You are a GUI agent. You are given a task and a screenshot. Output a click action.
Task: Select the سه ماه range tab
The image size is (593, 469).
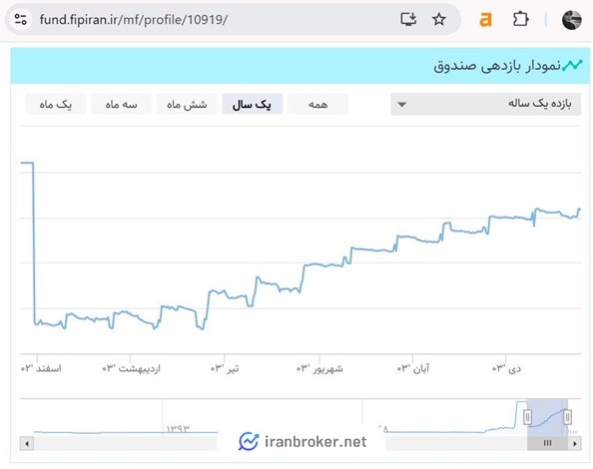[x=121, y=105]
